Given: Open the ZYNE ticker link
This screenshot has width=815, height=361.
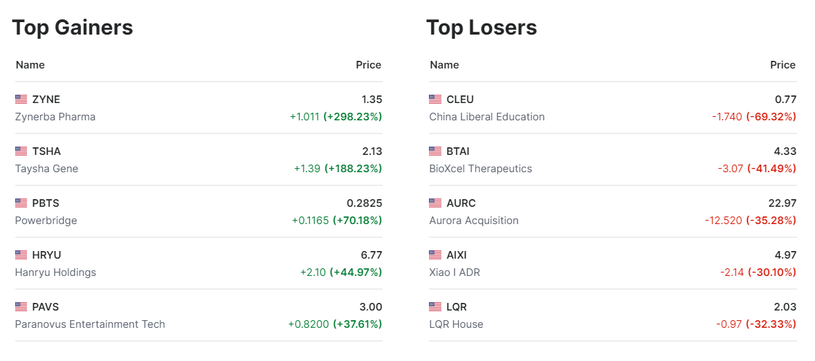Looking at the screenshot, I should pos(46,100).
